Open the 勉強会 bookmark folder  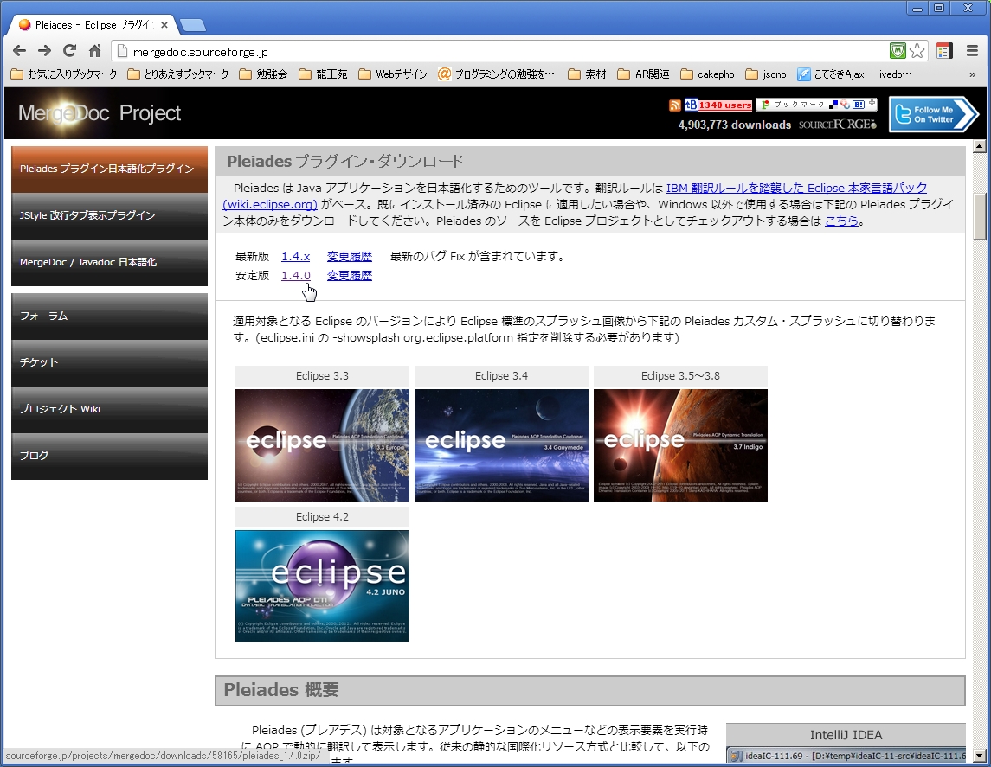pos(264,74)
